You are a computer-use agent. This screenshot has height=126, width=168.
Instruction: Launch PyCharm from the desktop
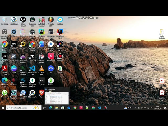[x=41, y=34]
